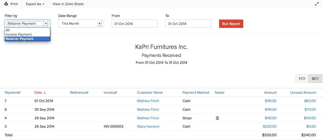This screenshot has width=323, height=140.
Task: Click the 30 Sep 2014 date cell
Action: pyautogui.click(x=44, y=110)
